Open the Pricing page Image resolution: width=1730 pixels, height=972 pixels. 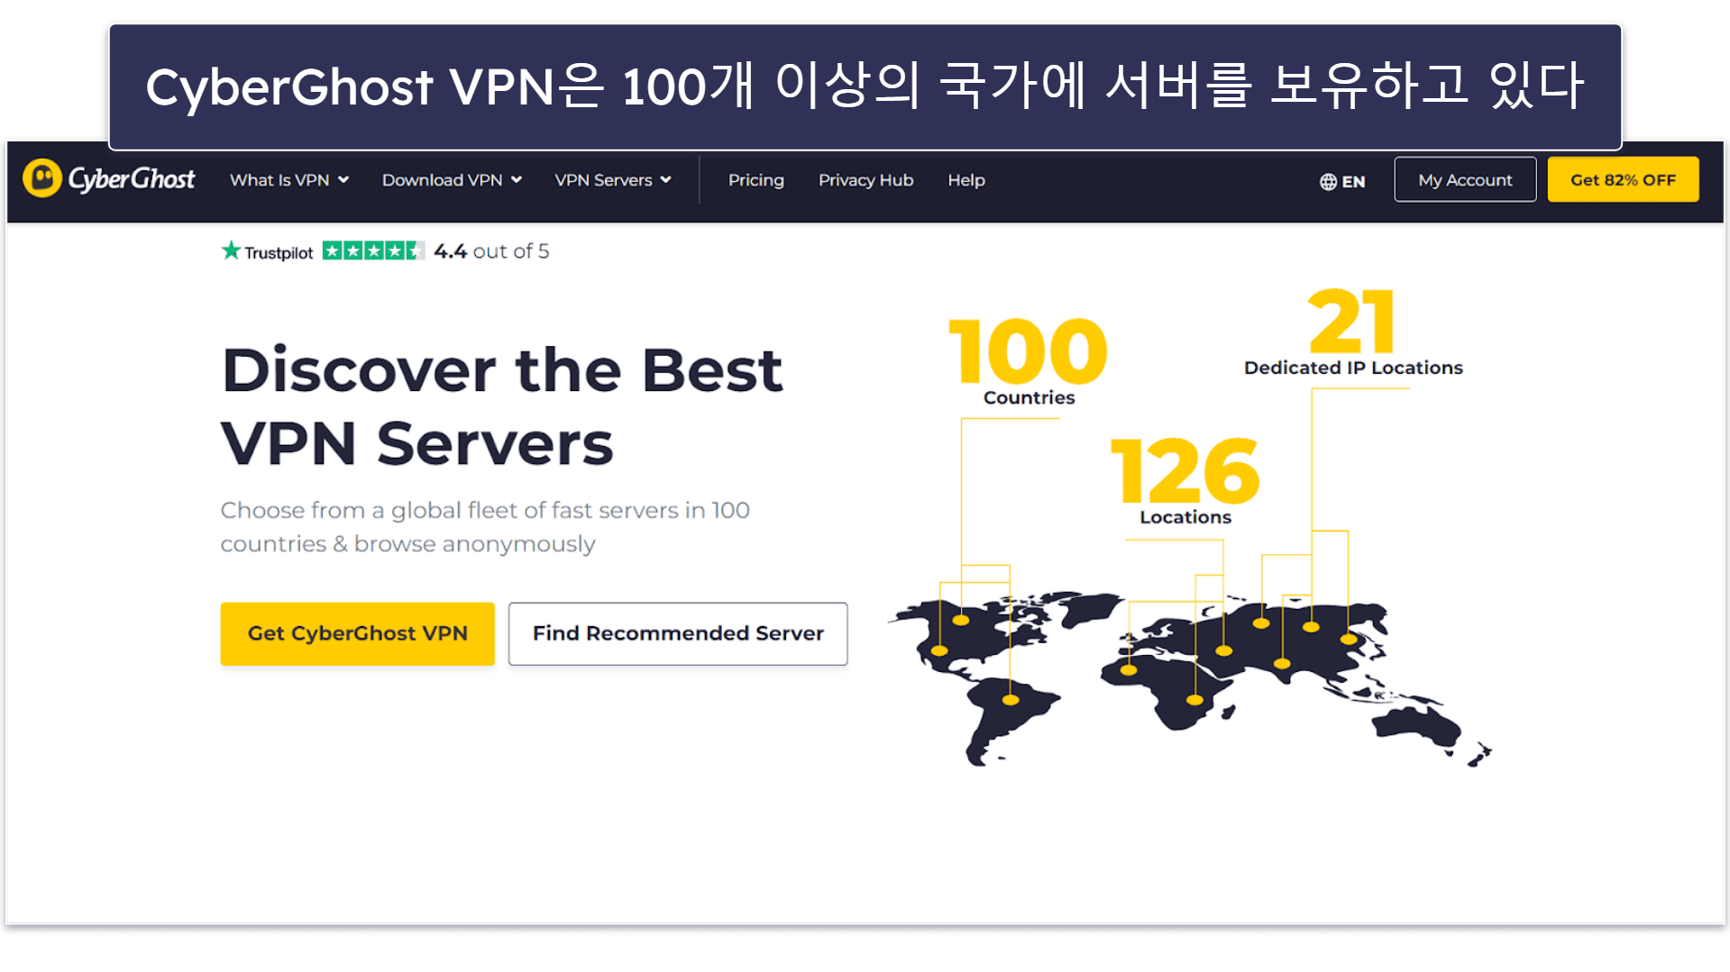coord(755,180)
